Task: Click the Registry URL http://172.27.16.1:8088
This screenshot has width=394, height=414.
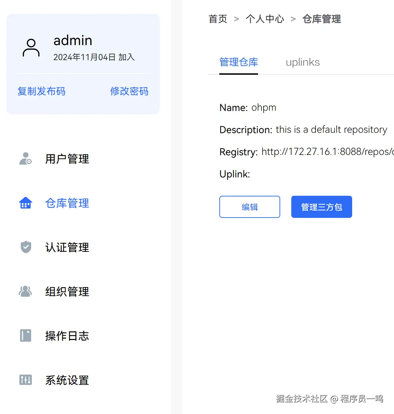Action: pyautogui.click(x=328, y=152)
